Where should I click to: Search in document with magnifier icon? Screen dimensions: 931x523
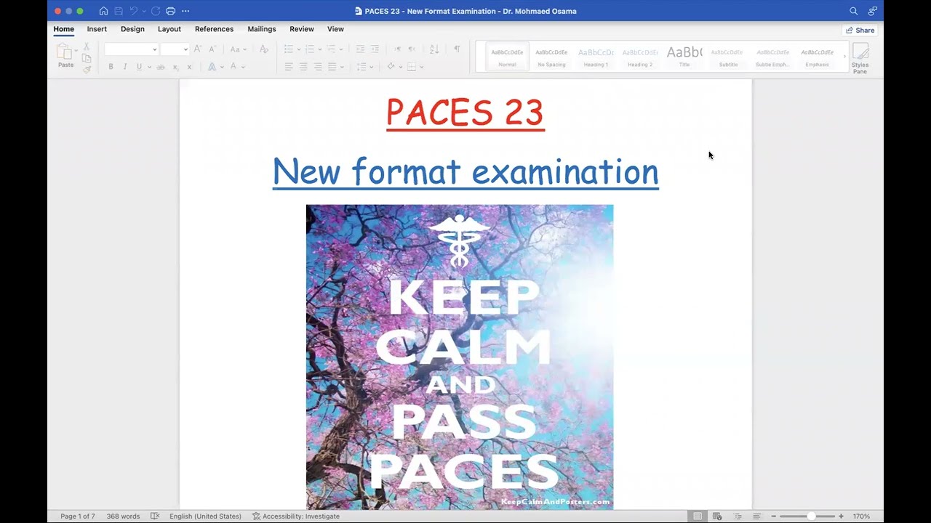pos(854,11)
